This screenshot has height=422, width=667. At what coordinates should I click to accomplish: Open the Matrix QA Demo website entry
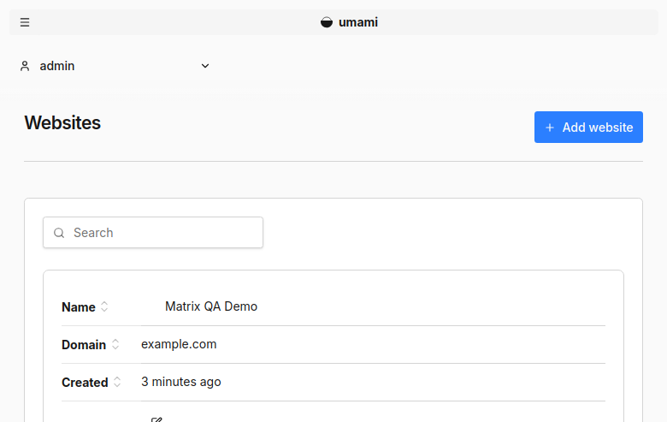211,306
